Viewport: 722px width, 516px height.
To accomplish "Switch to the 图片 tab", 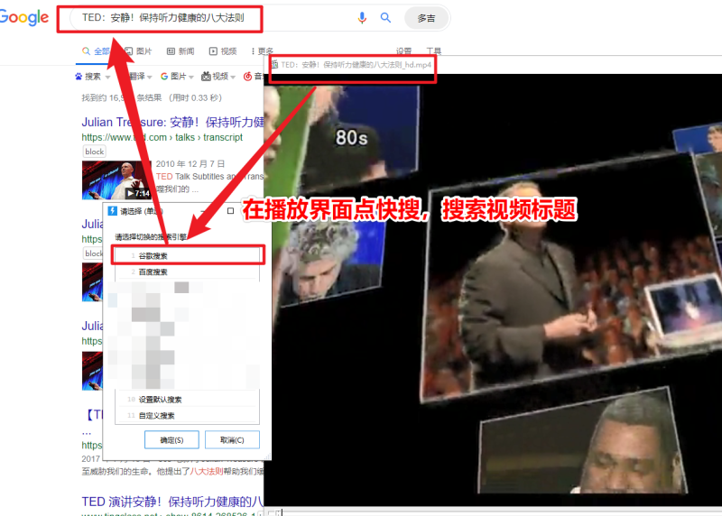I will tap(139, 51).
